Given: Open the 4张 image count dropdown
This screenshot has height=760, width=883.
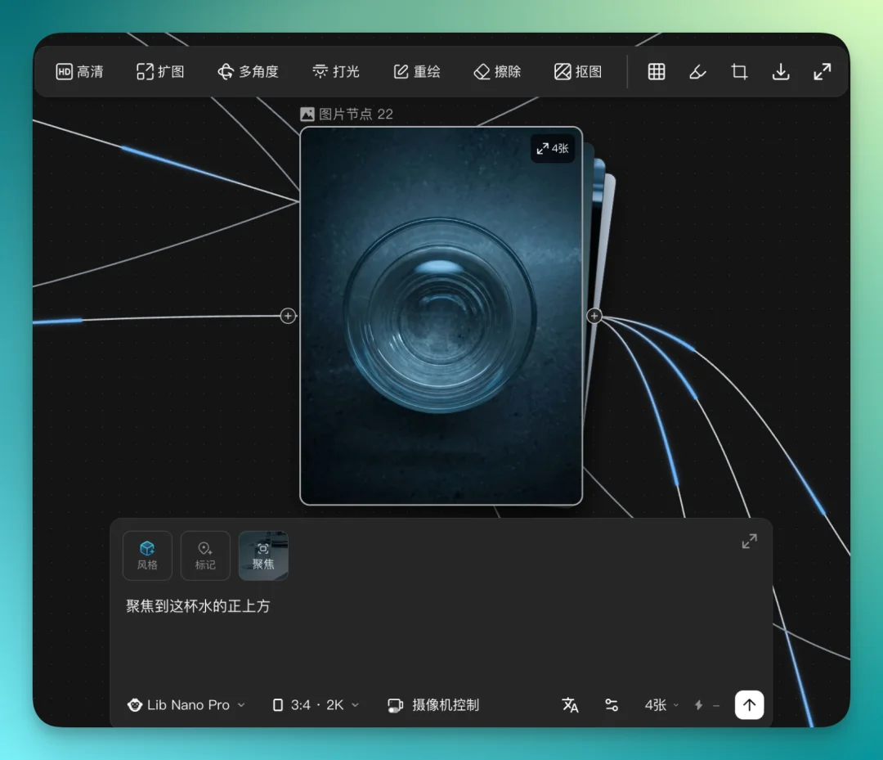Looking at the screenshot, I should 660,704.
